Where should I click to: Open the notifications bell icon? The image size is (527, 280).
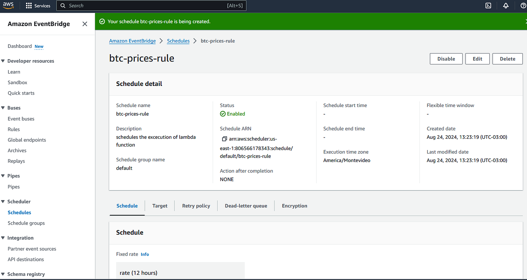(x=506, y=6)
